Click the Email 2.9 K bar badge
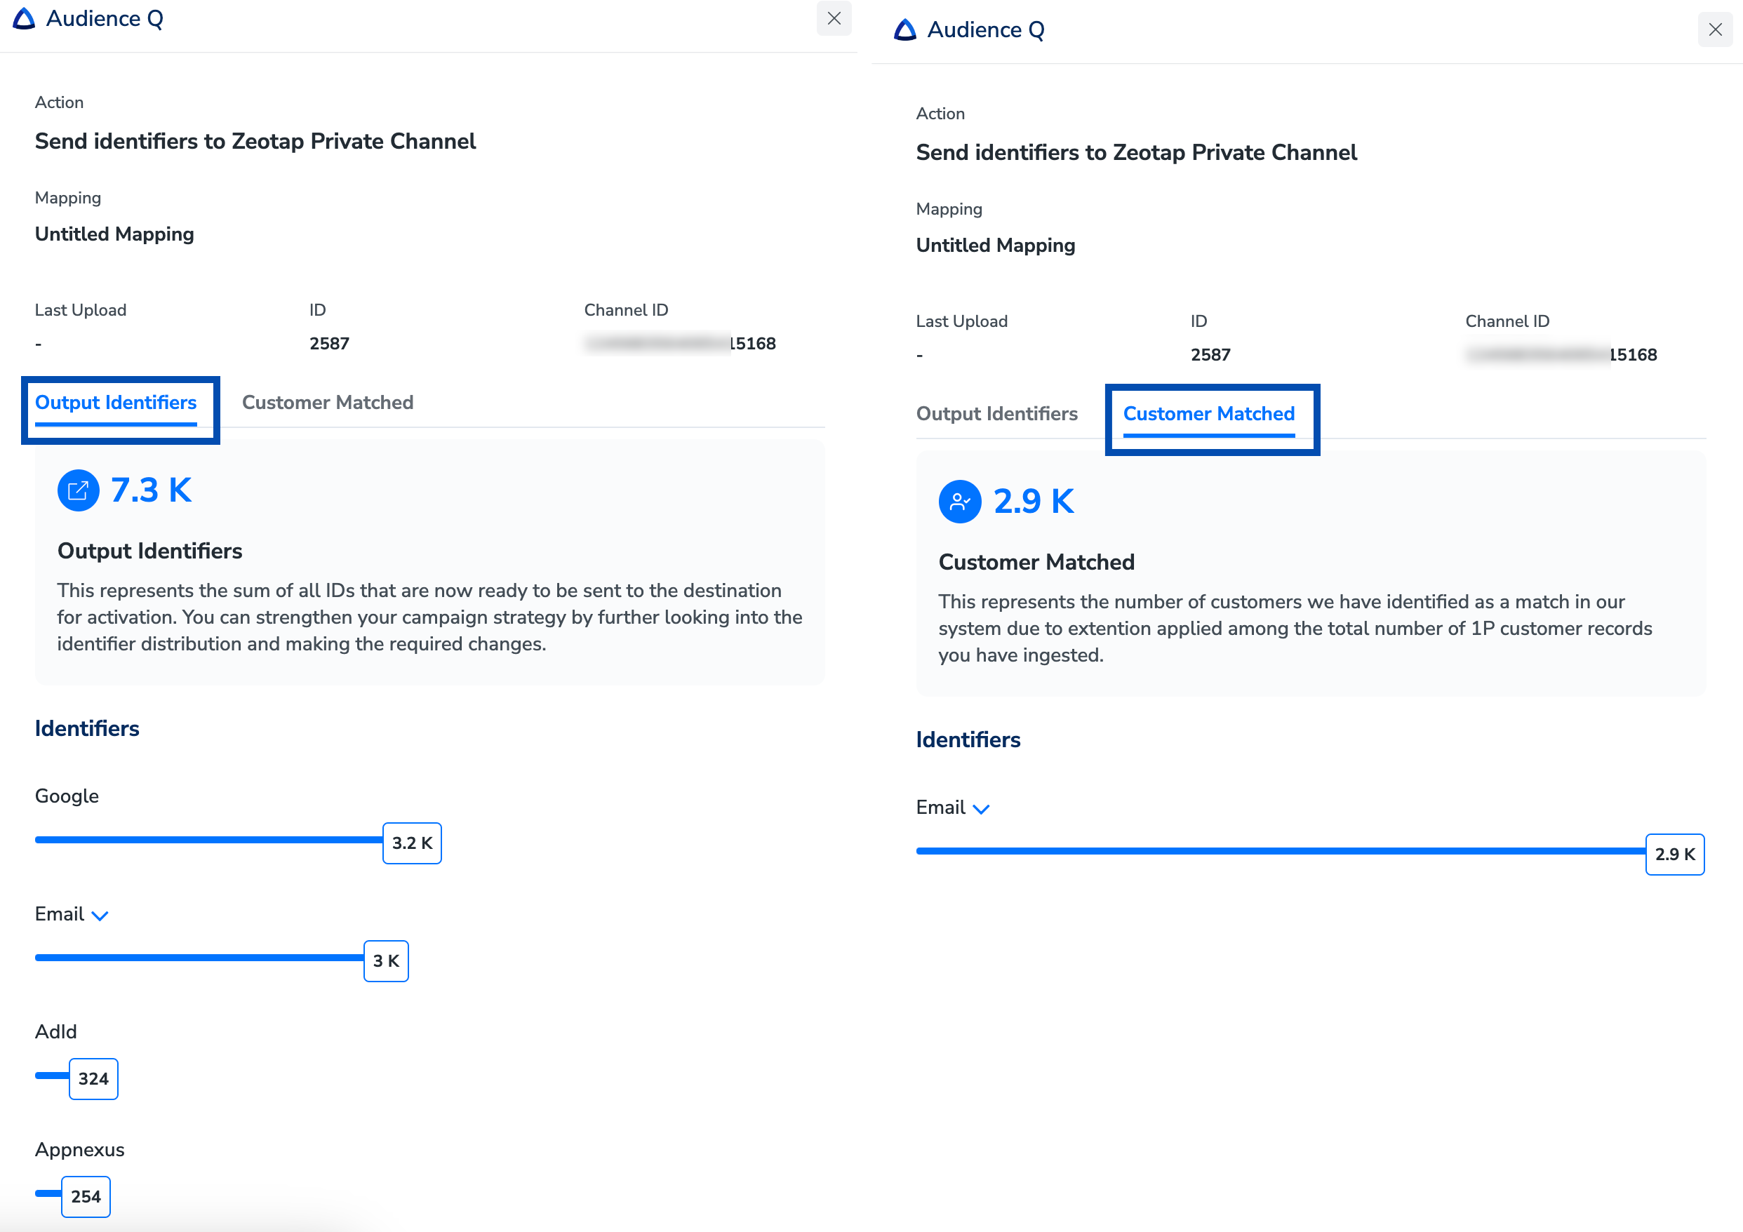The width and height of the screenshot is (1743, 1232). click(x=1674, y=854)
